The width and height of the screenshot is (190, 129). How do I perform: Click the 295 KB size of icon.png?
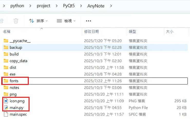tap(180, 101)
